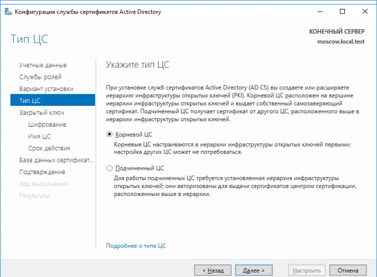The width and height of the screenshot is (377, 277).
Task: Select the Подчиненный ЦС radio button
Action: [109, 168]
